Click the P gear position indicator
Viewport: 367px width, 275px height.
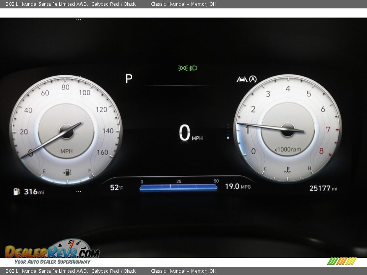point(129,79)
